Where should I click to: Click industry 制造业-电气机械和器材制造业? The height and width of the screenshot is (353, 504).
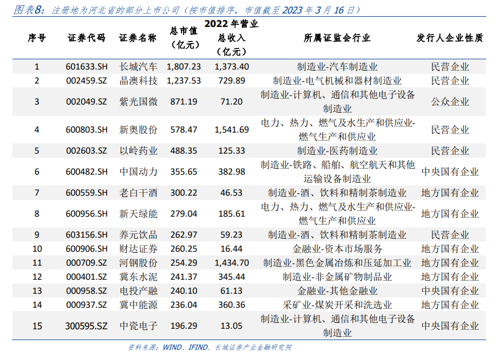tap(337, 80)
